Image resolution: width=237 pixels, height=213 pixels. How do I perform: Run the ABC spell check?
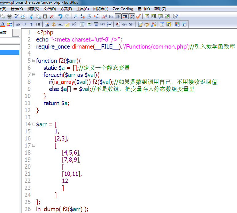[16, 16]
